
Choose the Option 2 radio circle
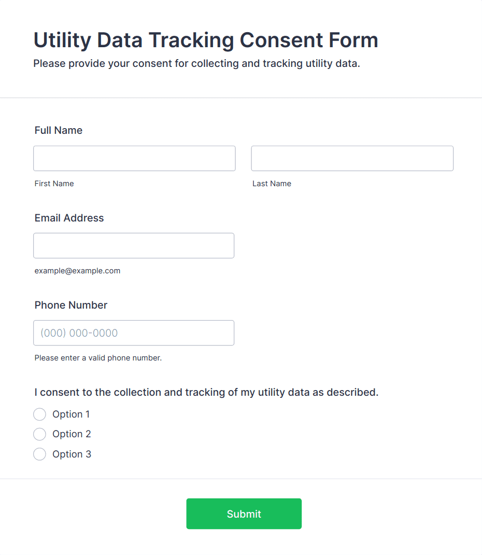click(39, 434)
